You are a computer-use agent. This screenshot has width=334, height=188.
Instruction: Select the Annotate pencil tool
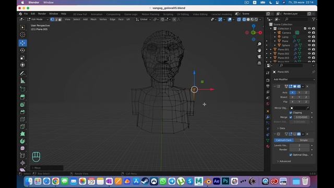[22, 73]
